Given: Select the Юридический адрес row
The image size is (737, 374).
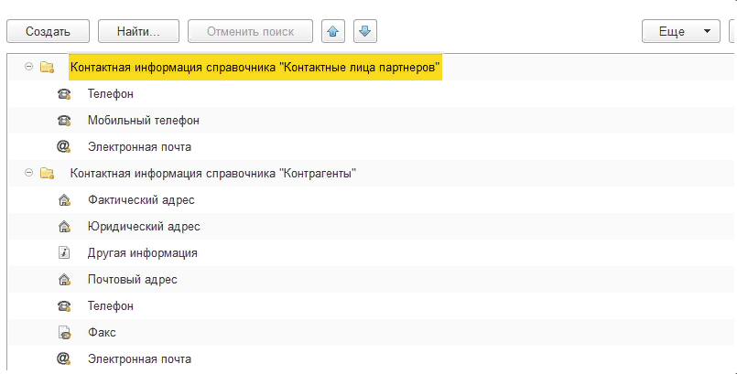Looking at the screenshot, I should (x=144, y=226).
